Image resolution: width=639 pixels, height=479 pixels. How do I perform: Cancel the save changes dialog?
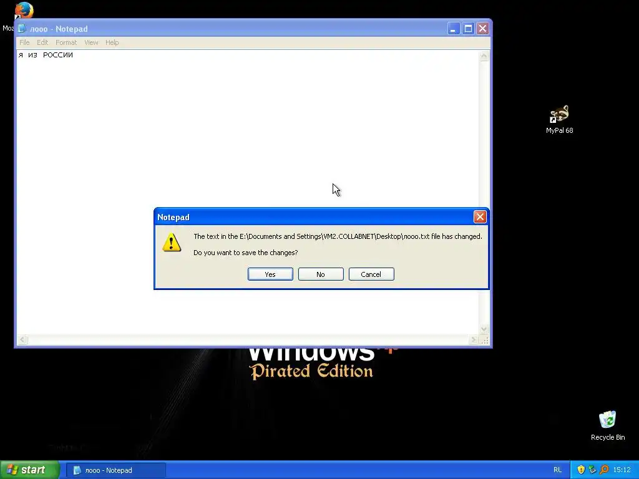371,274
